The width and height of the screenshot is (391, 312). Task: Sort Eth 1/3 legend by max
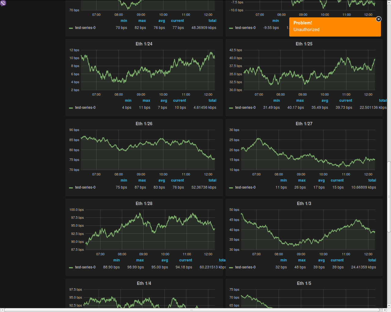[x=302, y=260]
